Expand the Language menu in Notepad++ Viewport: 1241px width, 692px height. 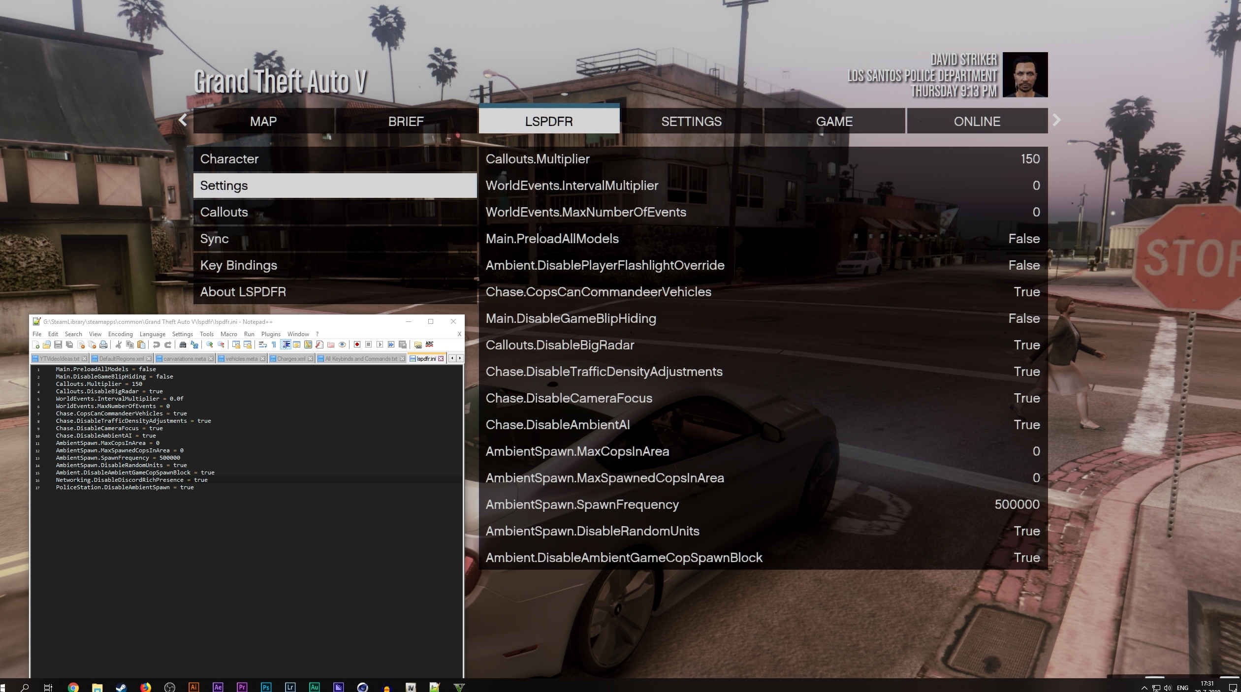click(x=152, y=334)
